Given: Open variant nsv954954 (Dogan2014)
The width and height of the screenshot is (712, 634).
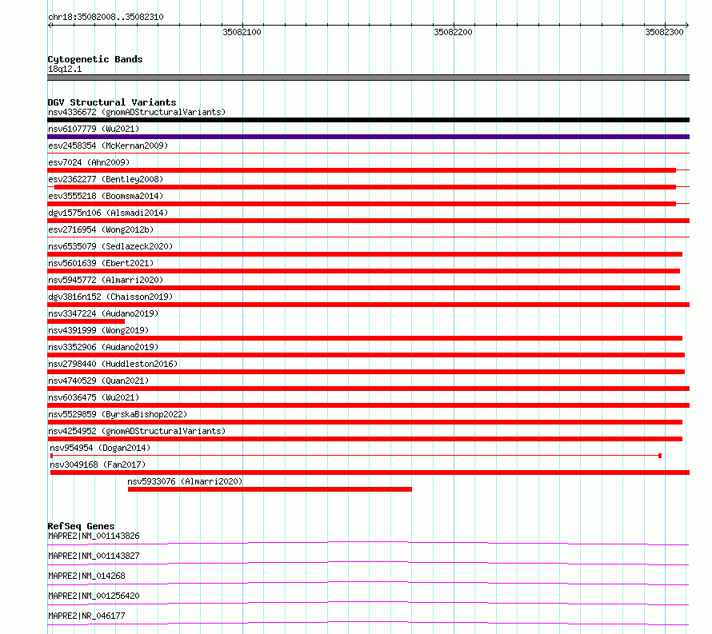Looking at the screenshot, I should point(100,448).
